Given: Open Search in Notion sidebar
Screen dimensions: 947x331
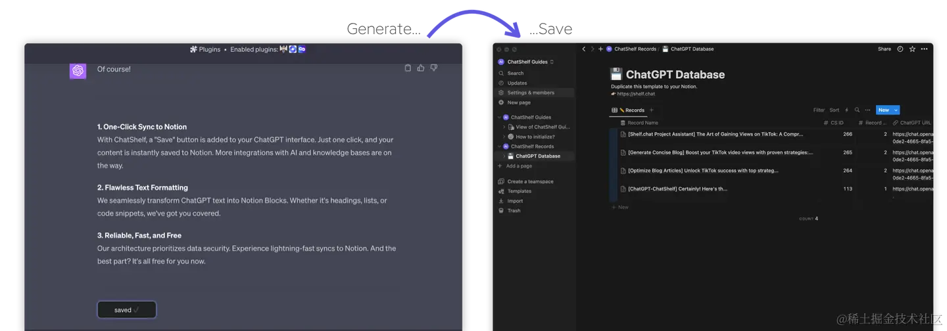Looking at the screenshot, I should pyautogui.click(x=511, y=73).
